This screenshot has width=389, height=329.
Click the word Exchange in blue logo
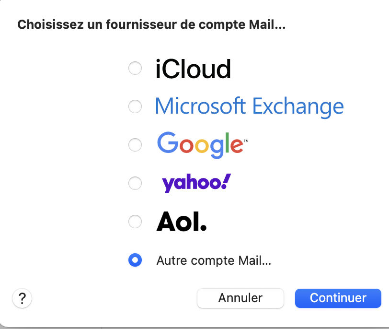[x=297, y=106]
